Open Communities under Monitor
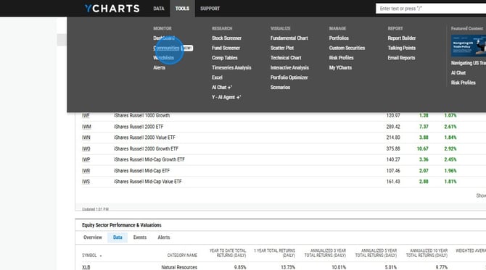Image resolution: width=486 pixels, height=270 pixels. [166, 48]
